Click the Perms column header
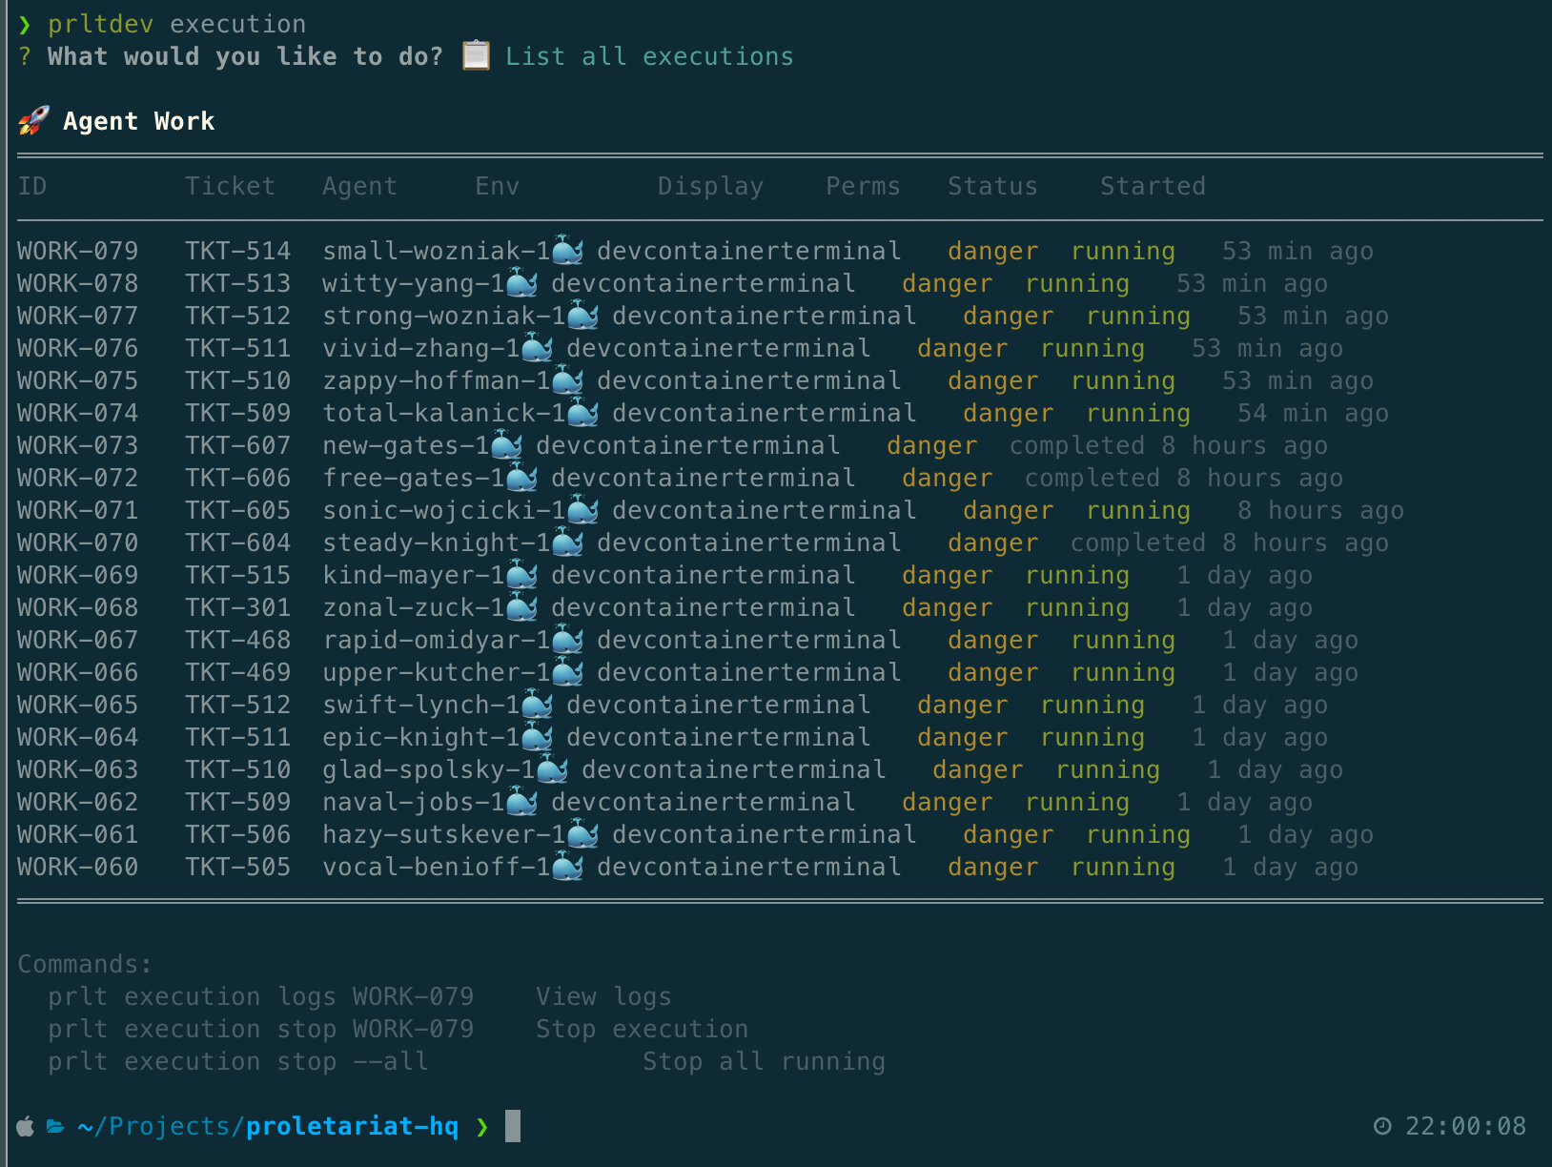This screenshot has width=1552, height=1167. click(x=863, y=186)
